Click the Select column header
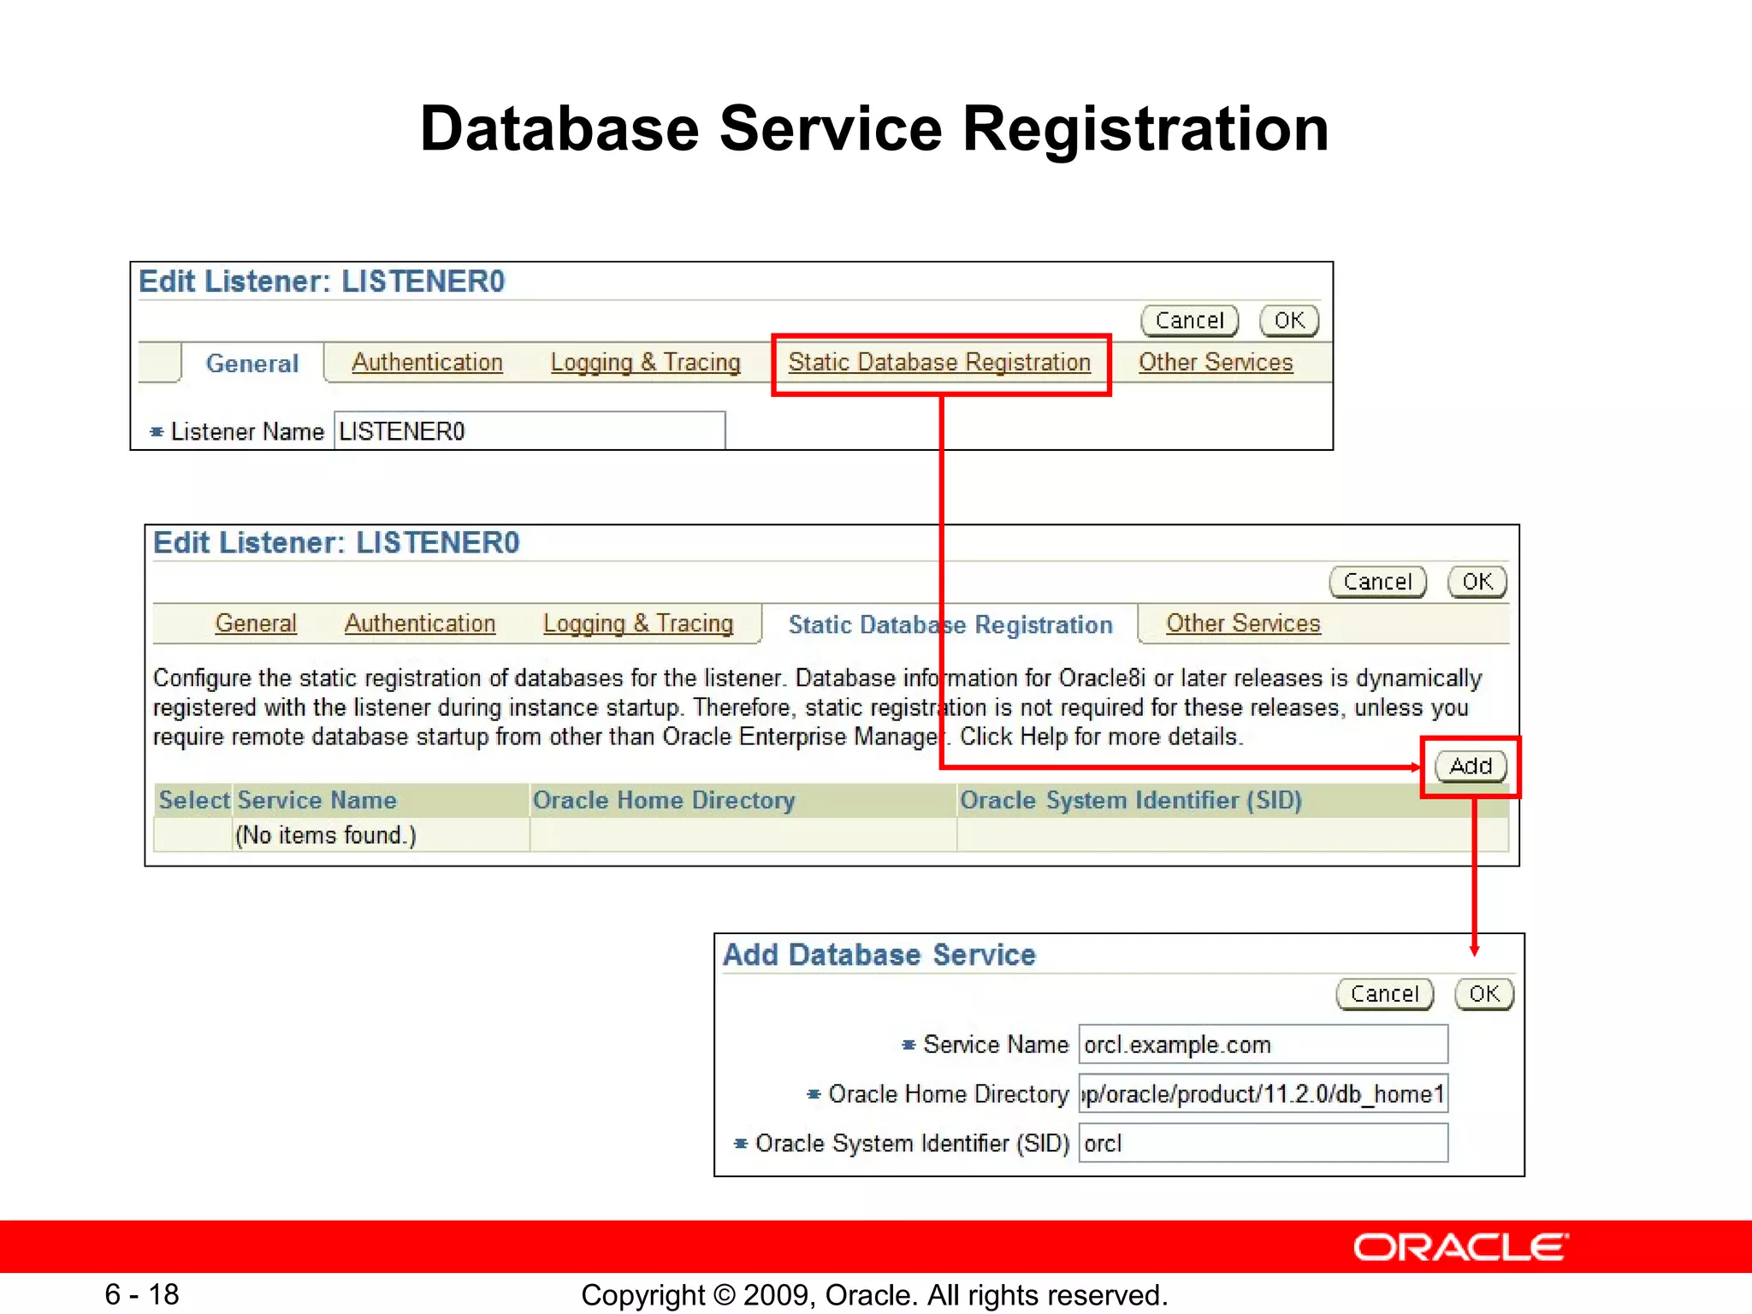Screen dimensions: 1752x1314 [x=194, y=800]
